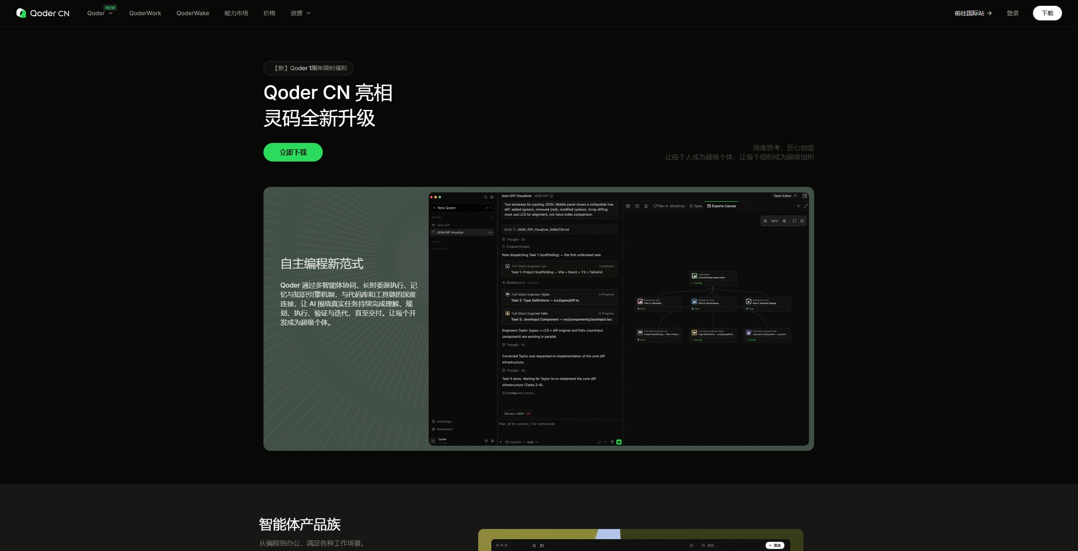The width and height of the screenshot is (1078, 551).
Task: Open the Qoder navigation dropdown
Action: pos(100,13)
